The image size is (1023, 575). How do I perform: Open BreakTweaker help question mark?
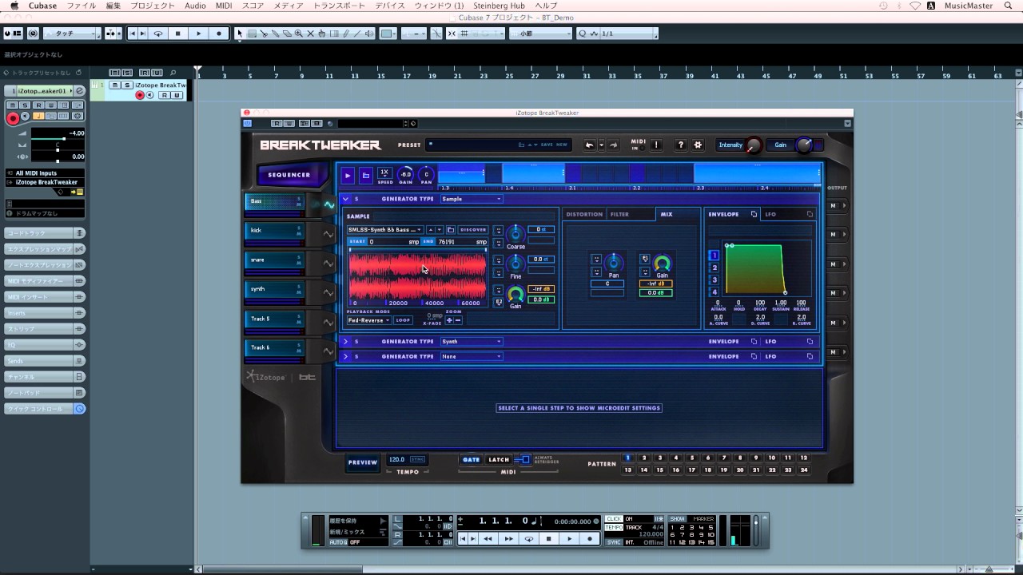tap(681, 145)
